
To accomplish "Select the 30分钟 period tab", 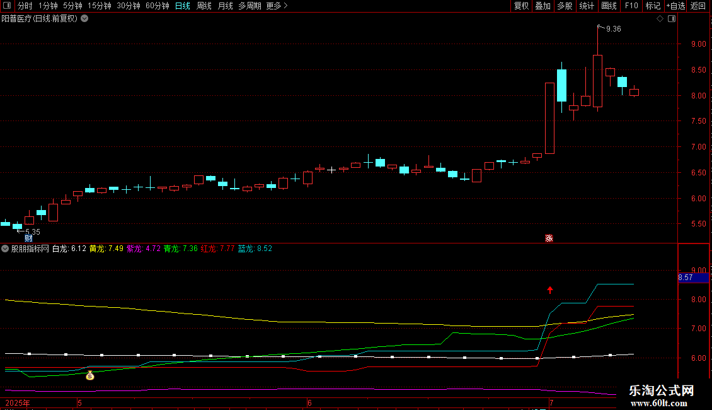I will coord(129,6).
